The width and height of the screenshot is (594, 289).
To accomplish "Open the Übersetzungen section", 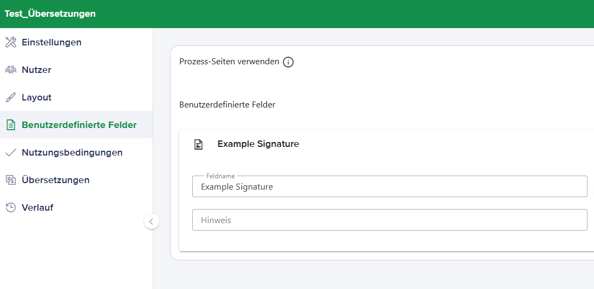I will click(55, 180).
